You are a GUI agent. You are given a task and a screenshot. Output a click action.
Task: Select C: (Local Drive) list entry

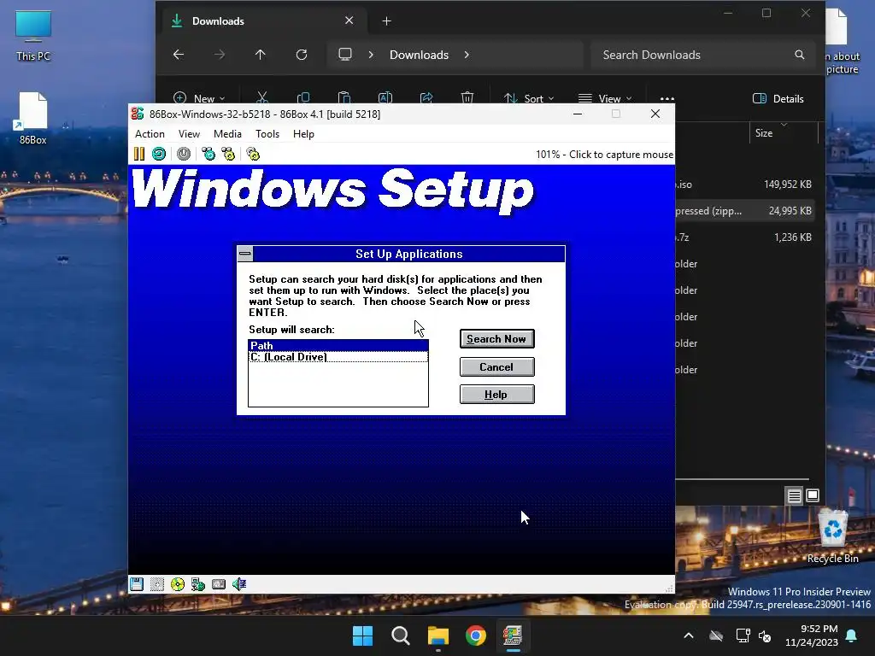pos(338,357)
